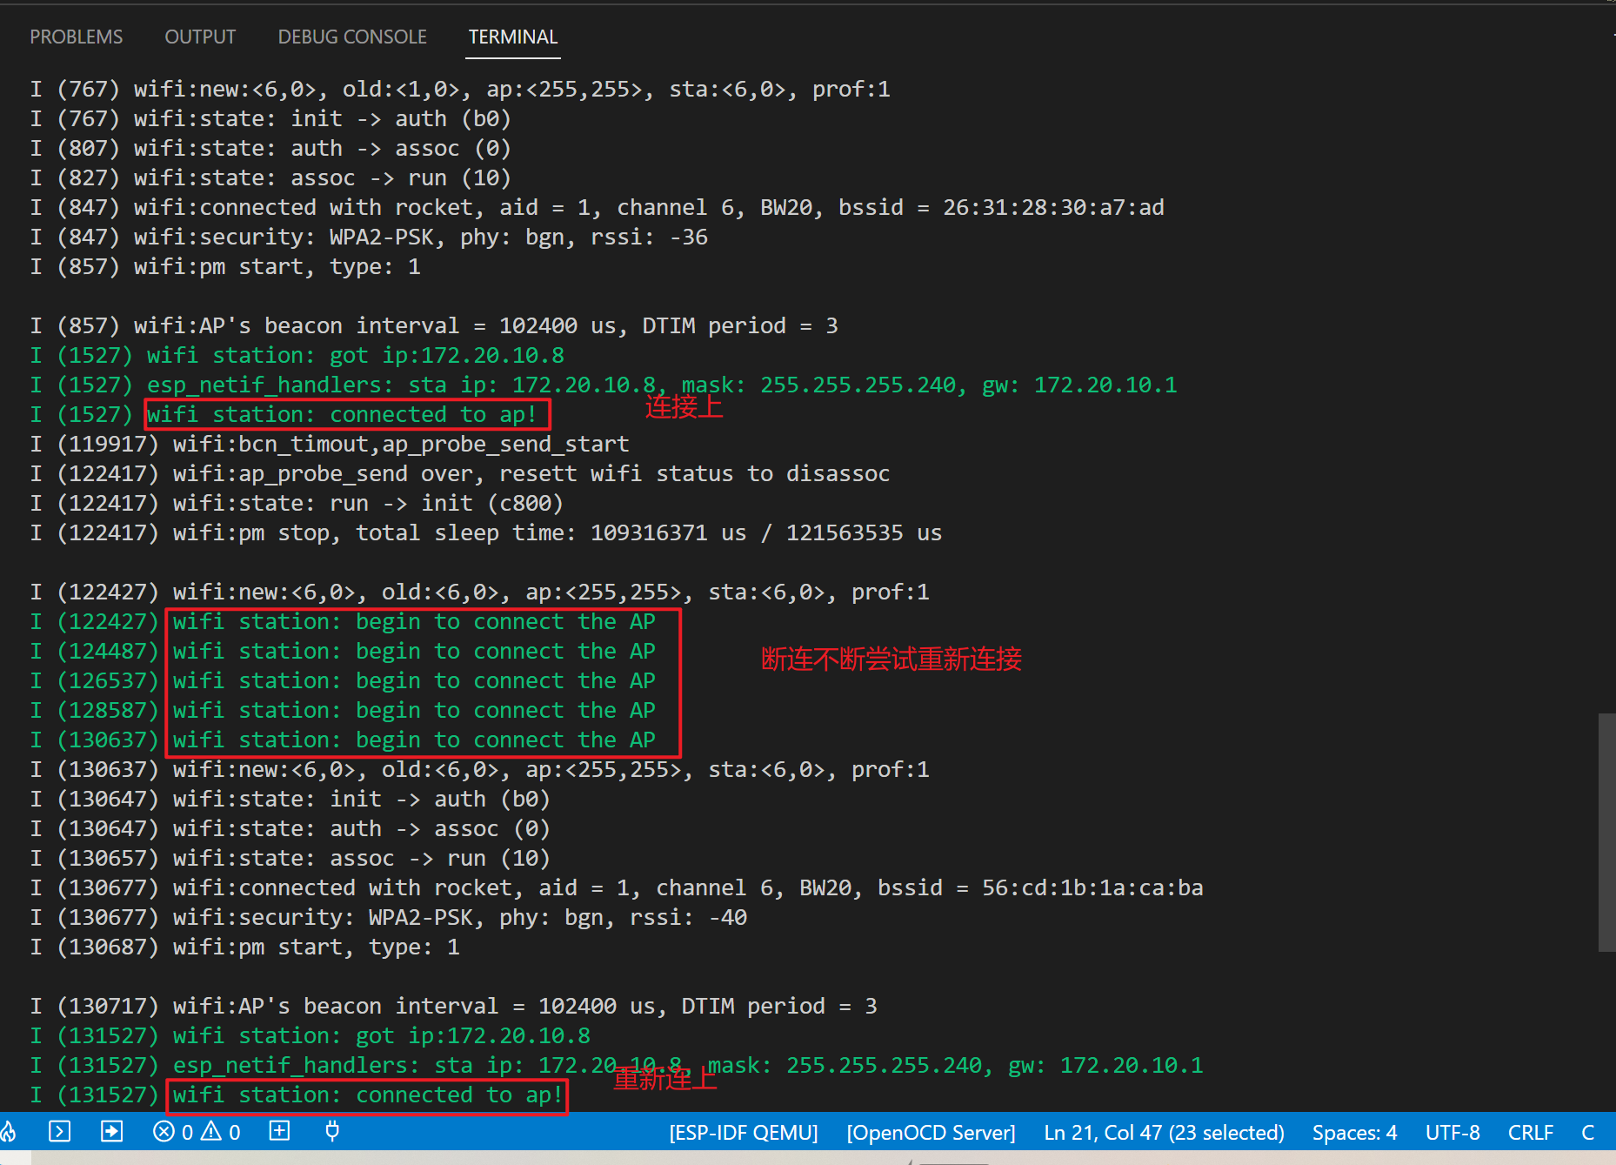Click the bssid = 26:31:28:30:a7:ad line
Image resolution: width=1616 pixels, height=1165 pixels.
click(x=598, y=207)
